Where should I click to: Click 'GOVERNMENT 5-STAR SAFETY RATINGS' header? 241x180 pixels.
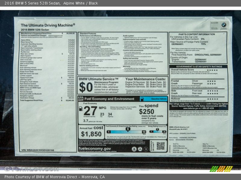pyautogui.click(x=199, y=67)
